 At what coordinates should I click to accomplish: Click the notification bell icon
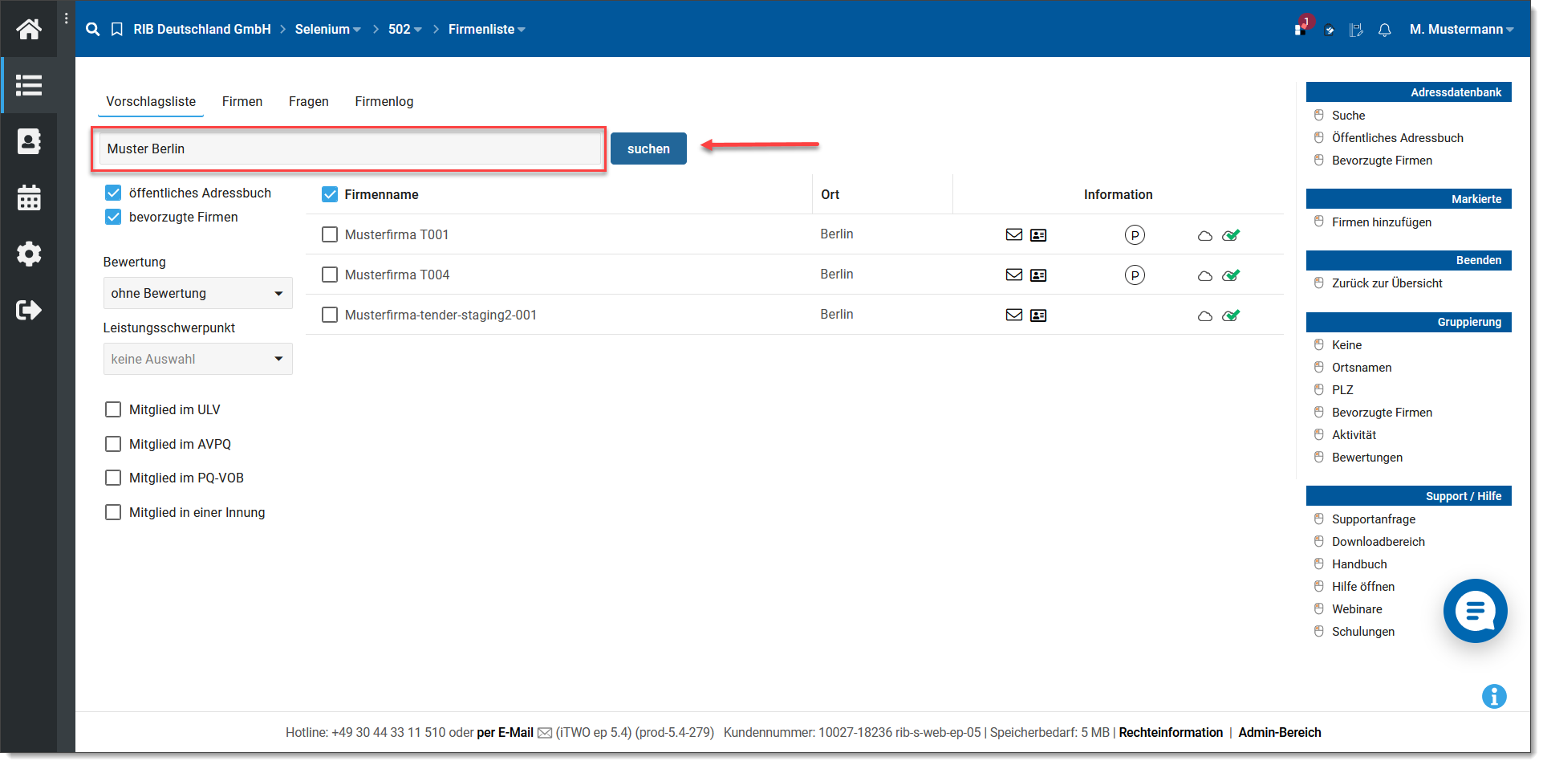1384,31
